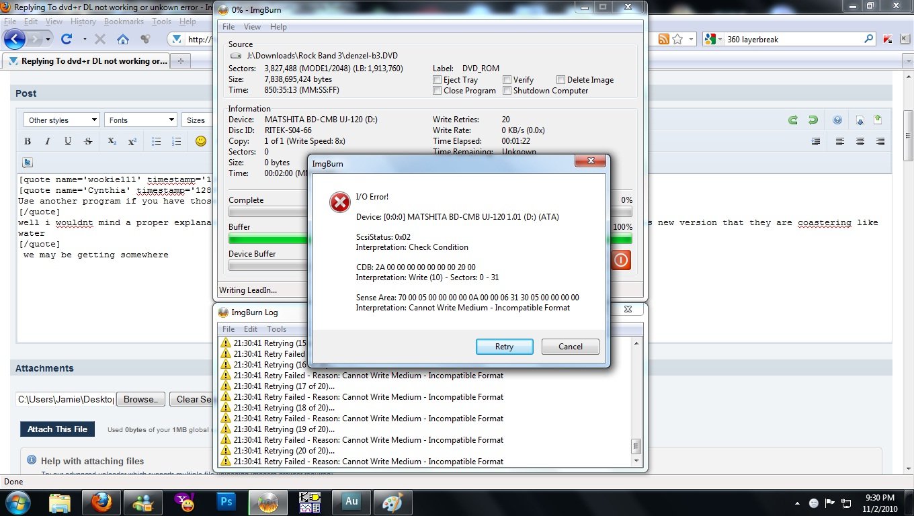Image resolution: width=914 pixels, height=516 pixels.
Task: Open the ImgBurn File menu
Action: [x=229, y=27]
